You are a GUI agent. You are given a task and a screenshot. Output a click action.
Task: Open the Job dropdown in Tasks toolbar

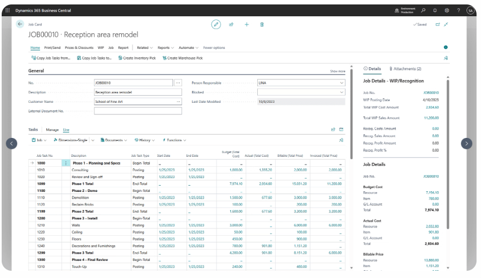click(39, 140)
